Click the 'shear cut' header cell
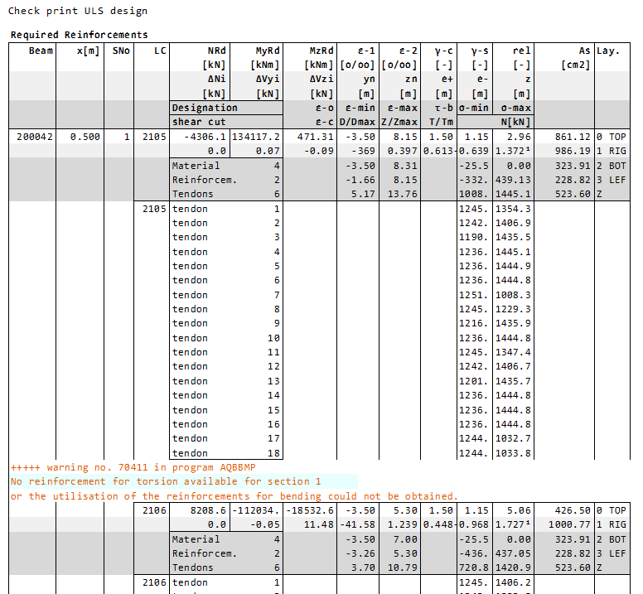 199,122
